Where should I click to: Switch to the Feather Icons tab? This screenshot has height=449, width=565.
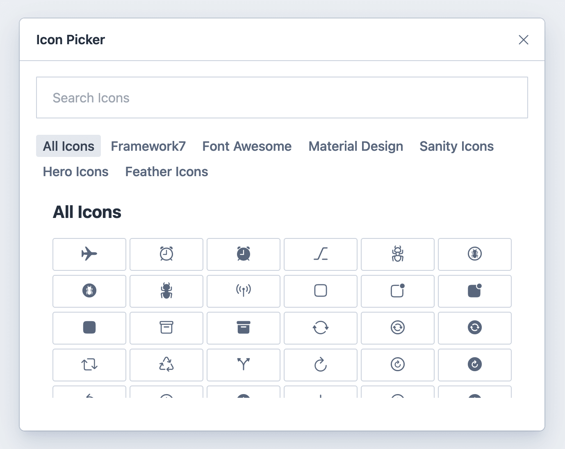click(x=166, y=172)
